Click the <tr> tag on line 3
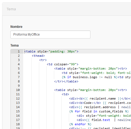This screenshot has width=131, height=129. point(43,60)
